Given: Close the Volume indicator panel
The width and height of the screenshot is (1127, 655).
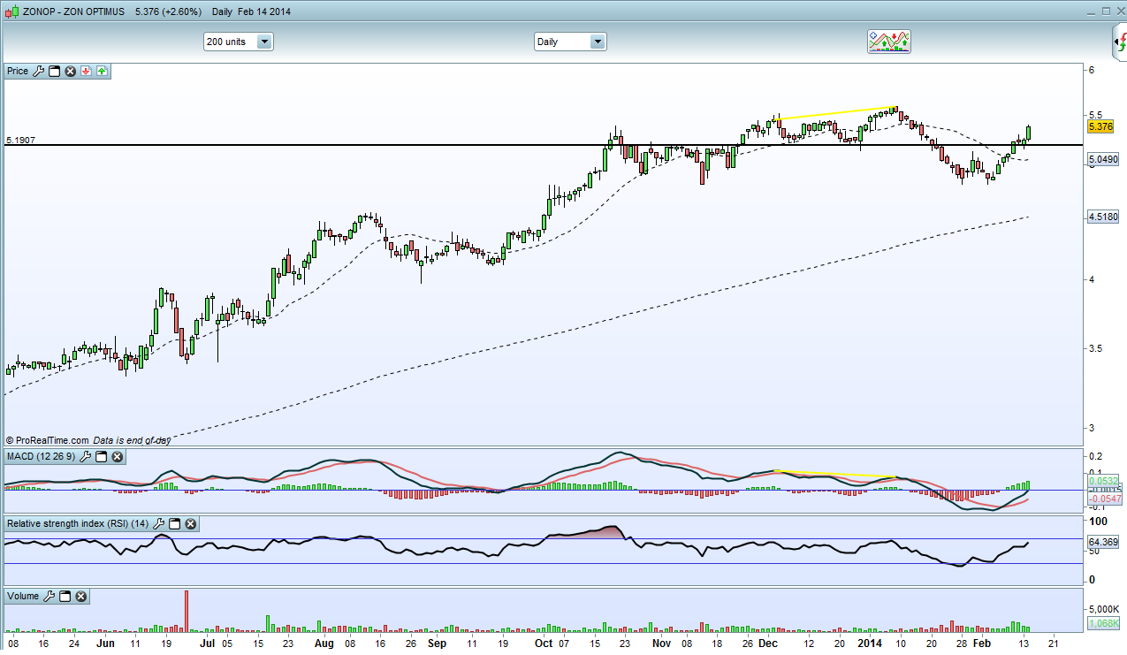Looking at the screenshot, I should 81,597.
